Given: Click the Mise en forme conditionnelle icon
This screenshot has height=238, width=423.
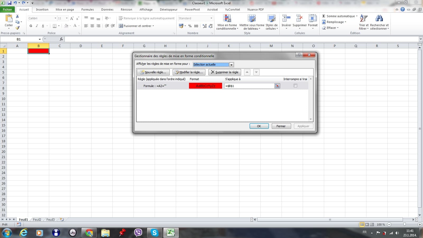Looking at the screenshot, I should [x=227, y=19].
